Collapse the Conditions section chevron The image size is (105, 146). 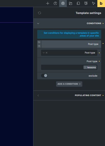point(38,24)
